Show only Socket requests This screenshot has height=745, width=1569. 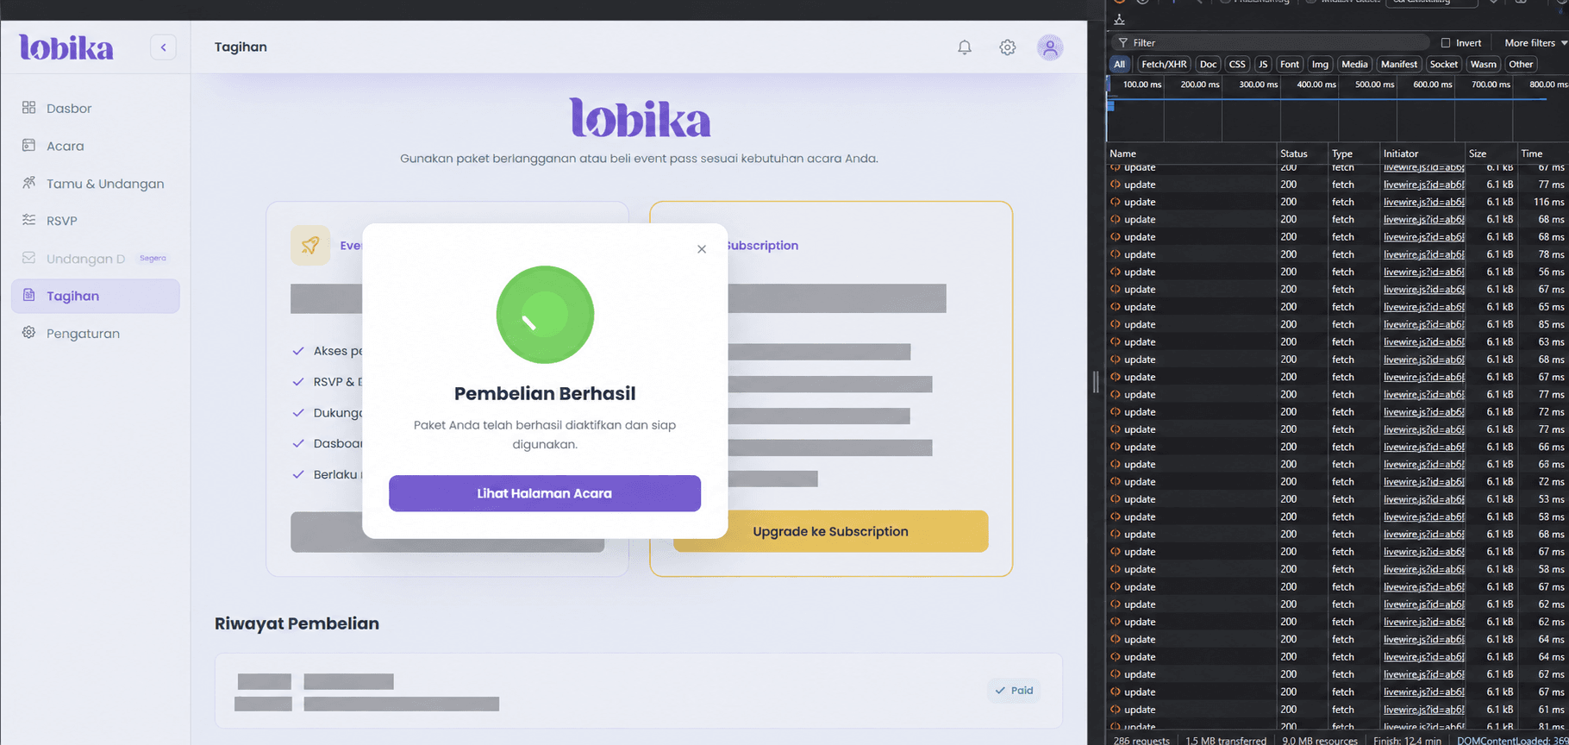pyautogui.click(x=1443, y=64)
